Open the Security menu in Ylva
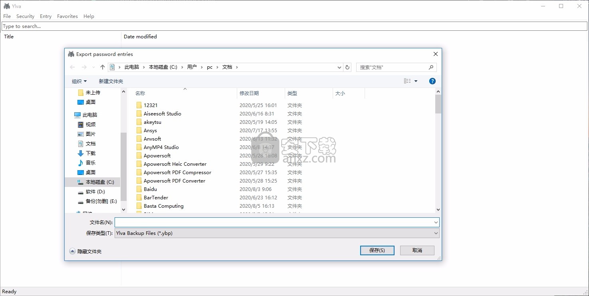Viewport: 589px width, 296px height. point(25,16)
